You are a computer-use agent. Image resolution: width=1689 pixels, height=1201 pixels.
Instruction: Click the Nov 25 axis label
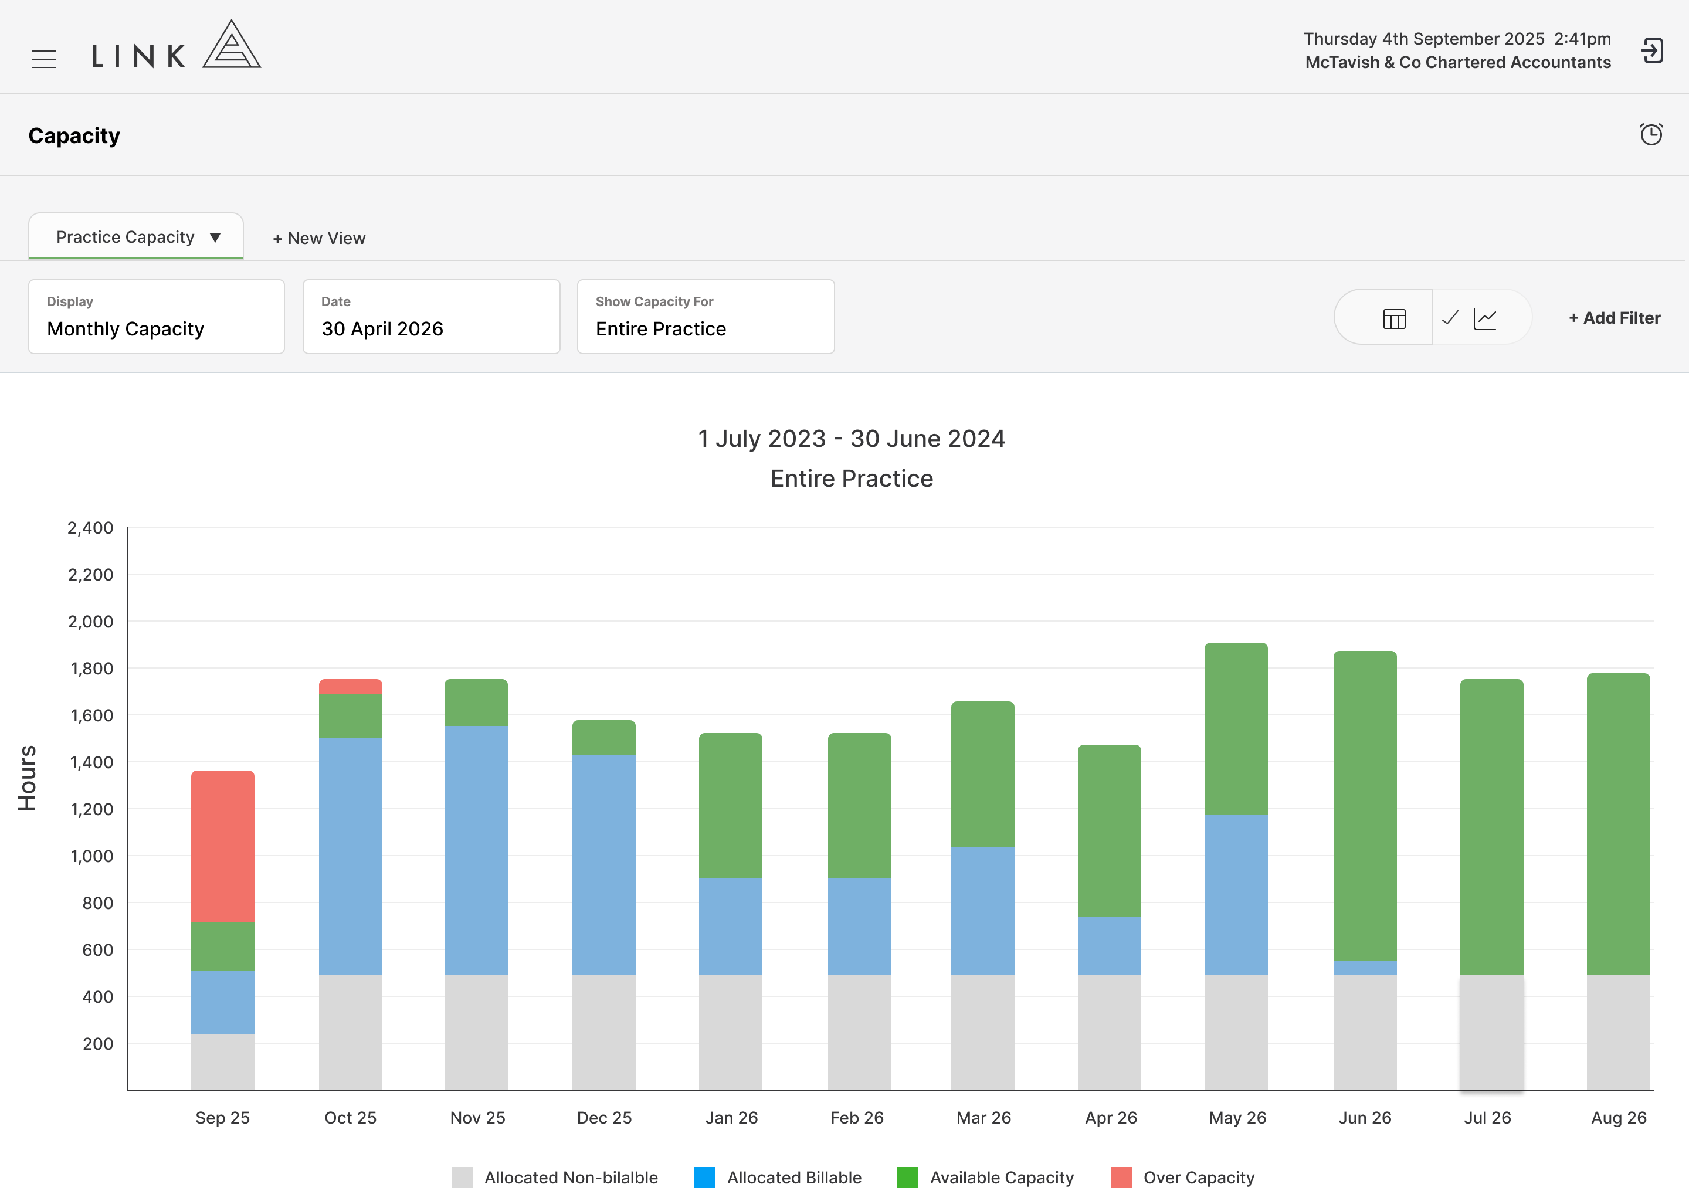click(x=478, y=1117)
